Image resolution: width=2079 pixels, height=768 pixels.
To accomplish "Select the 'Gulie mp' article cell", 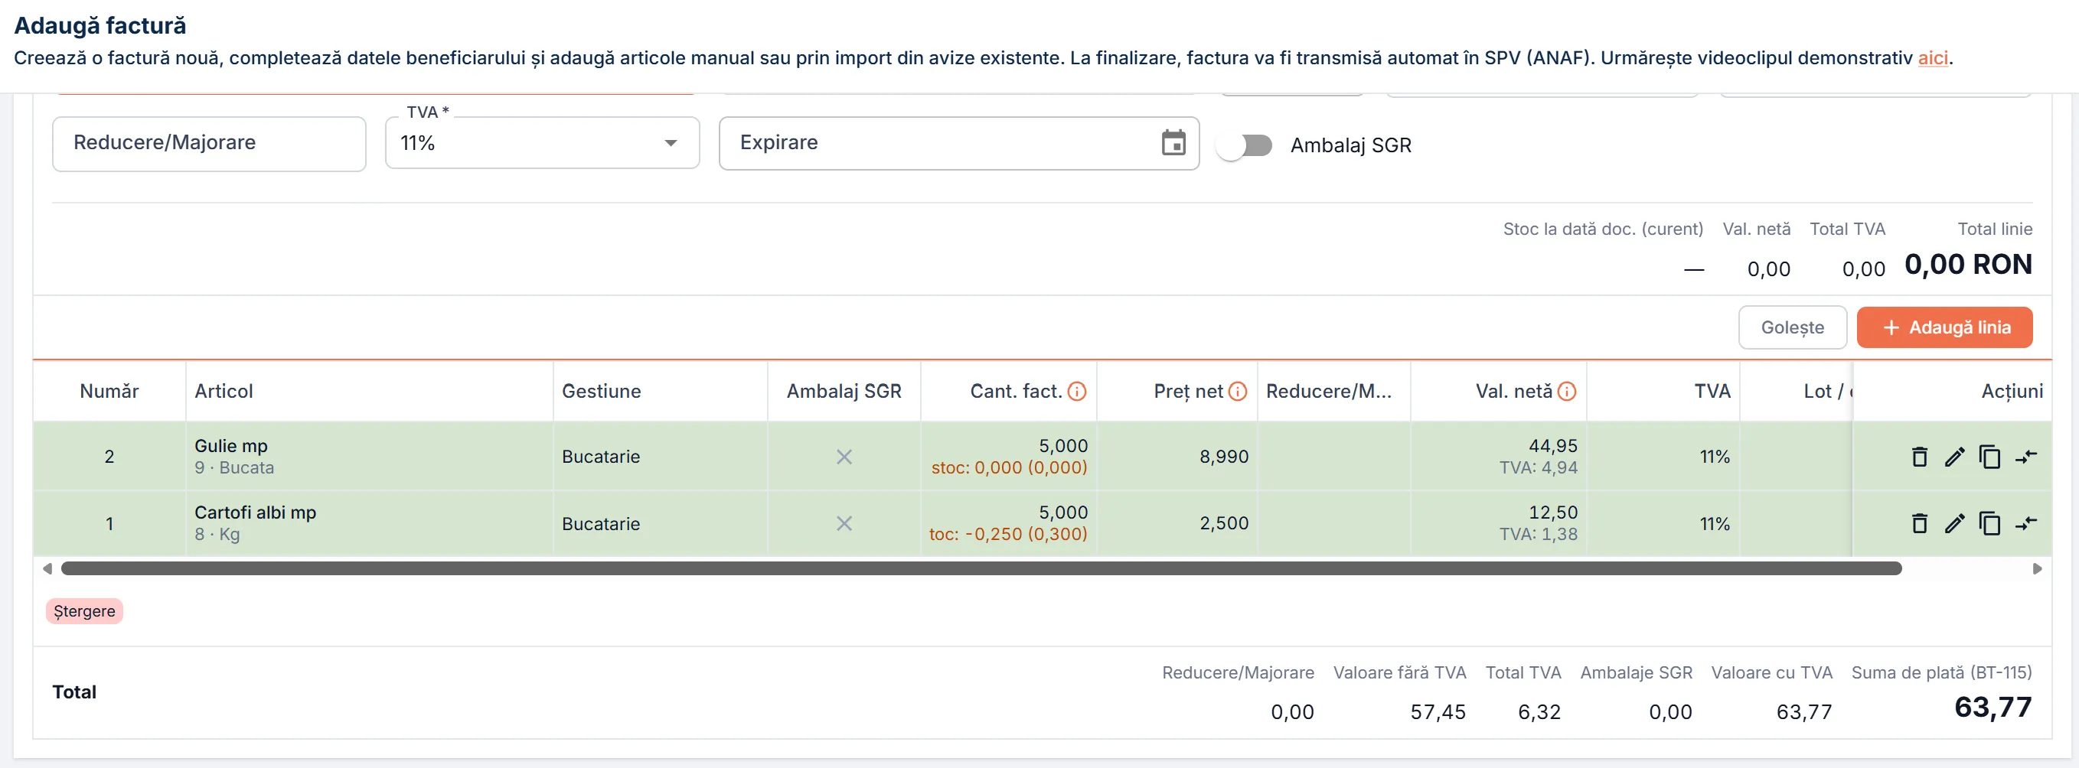I will coord(370,457).
